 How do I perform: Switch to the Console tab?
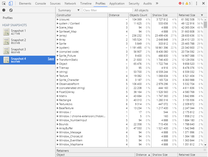(x=40, y=3)
